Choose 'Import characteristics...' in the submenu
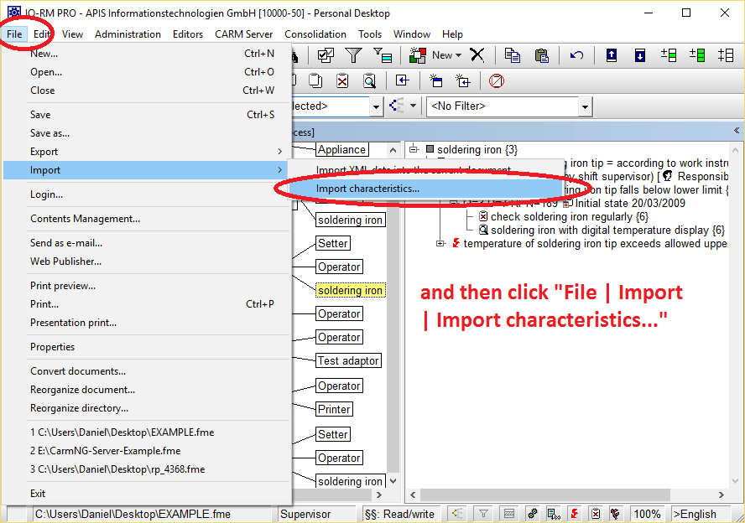 (x=425, y=189)
